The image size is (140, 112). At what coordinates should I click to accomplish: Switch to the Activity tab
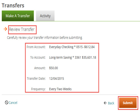tap(45, 16)
